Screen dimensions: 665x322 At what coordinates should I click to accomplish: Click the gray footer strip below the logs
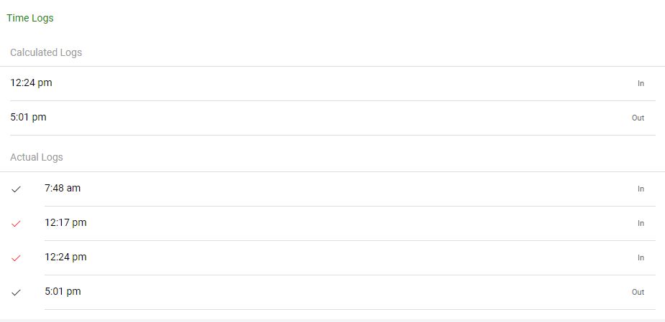(332, 319)
